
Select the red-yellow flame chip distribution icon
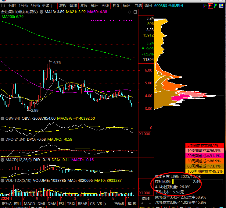(x=210, y=6)
